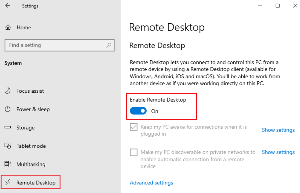Click the search magnifier icon
Image resolution: width=300 pixels, height=193 pixels.
click(x=109, y=45)
